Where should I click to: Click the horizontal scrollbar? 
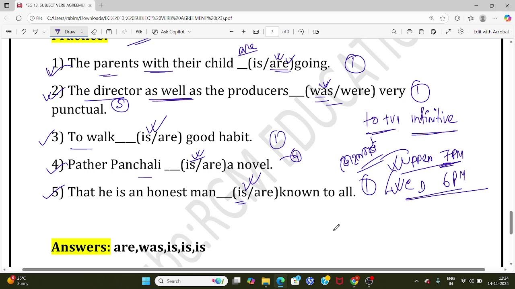(x=253, y=270)
